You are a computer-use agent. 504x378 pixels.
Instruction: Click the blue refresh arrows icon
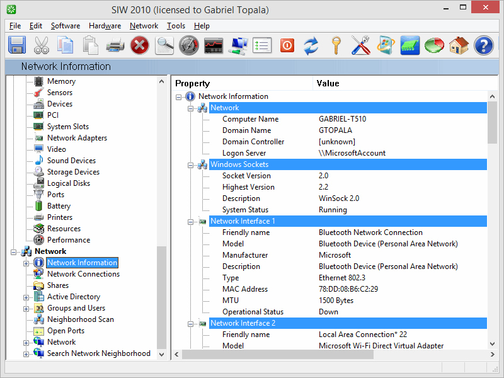tap(311, 45)
